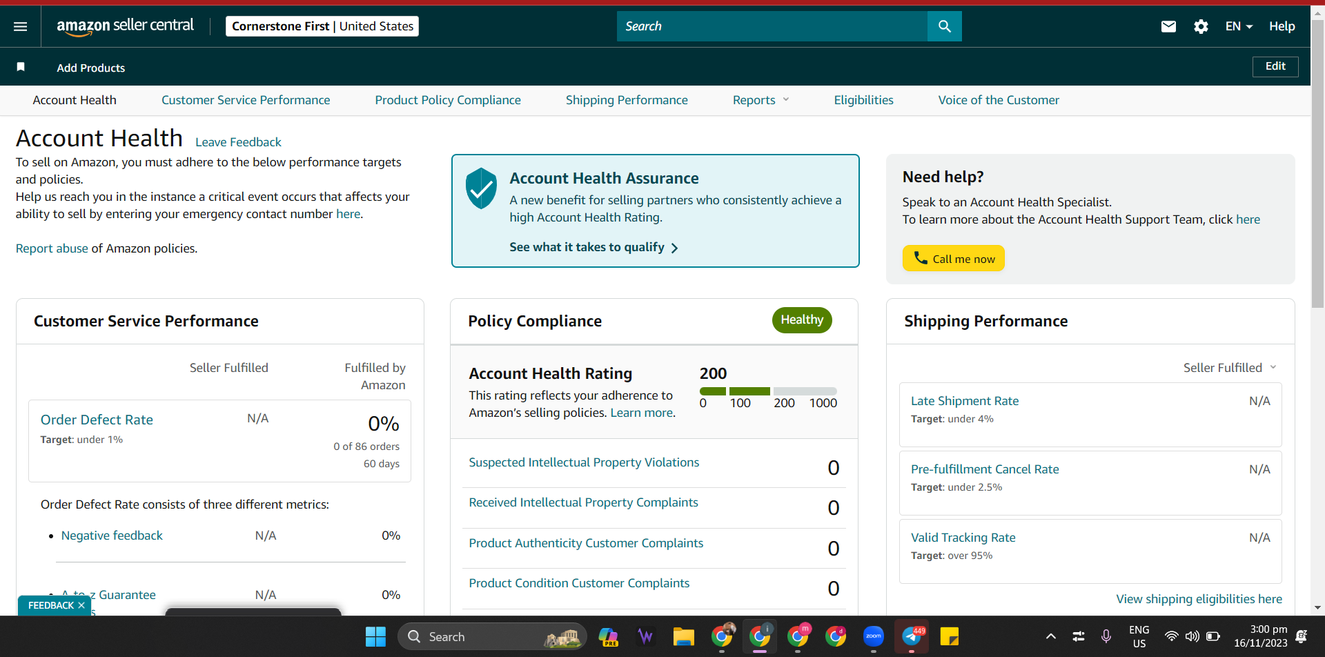The height and width of the screenshot is (657, 1325).
Task: Click Learn more about Account Health Rating
Action: tap(642, 413)
